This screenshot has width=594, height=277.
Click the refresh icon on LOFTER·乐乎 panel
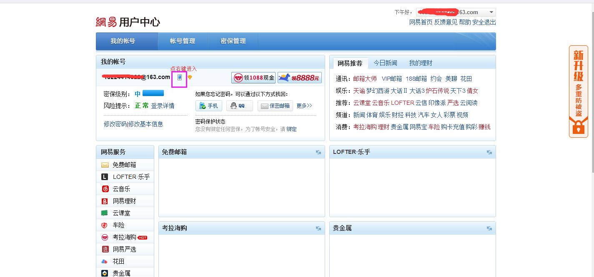tap(489, 152)
